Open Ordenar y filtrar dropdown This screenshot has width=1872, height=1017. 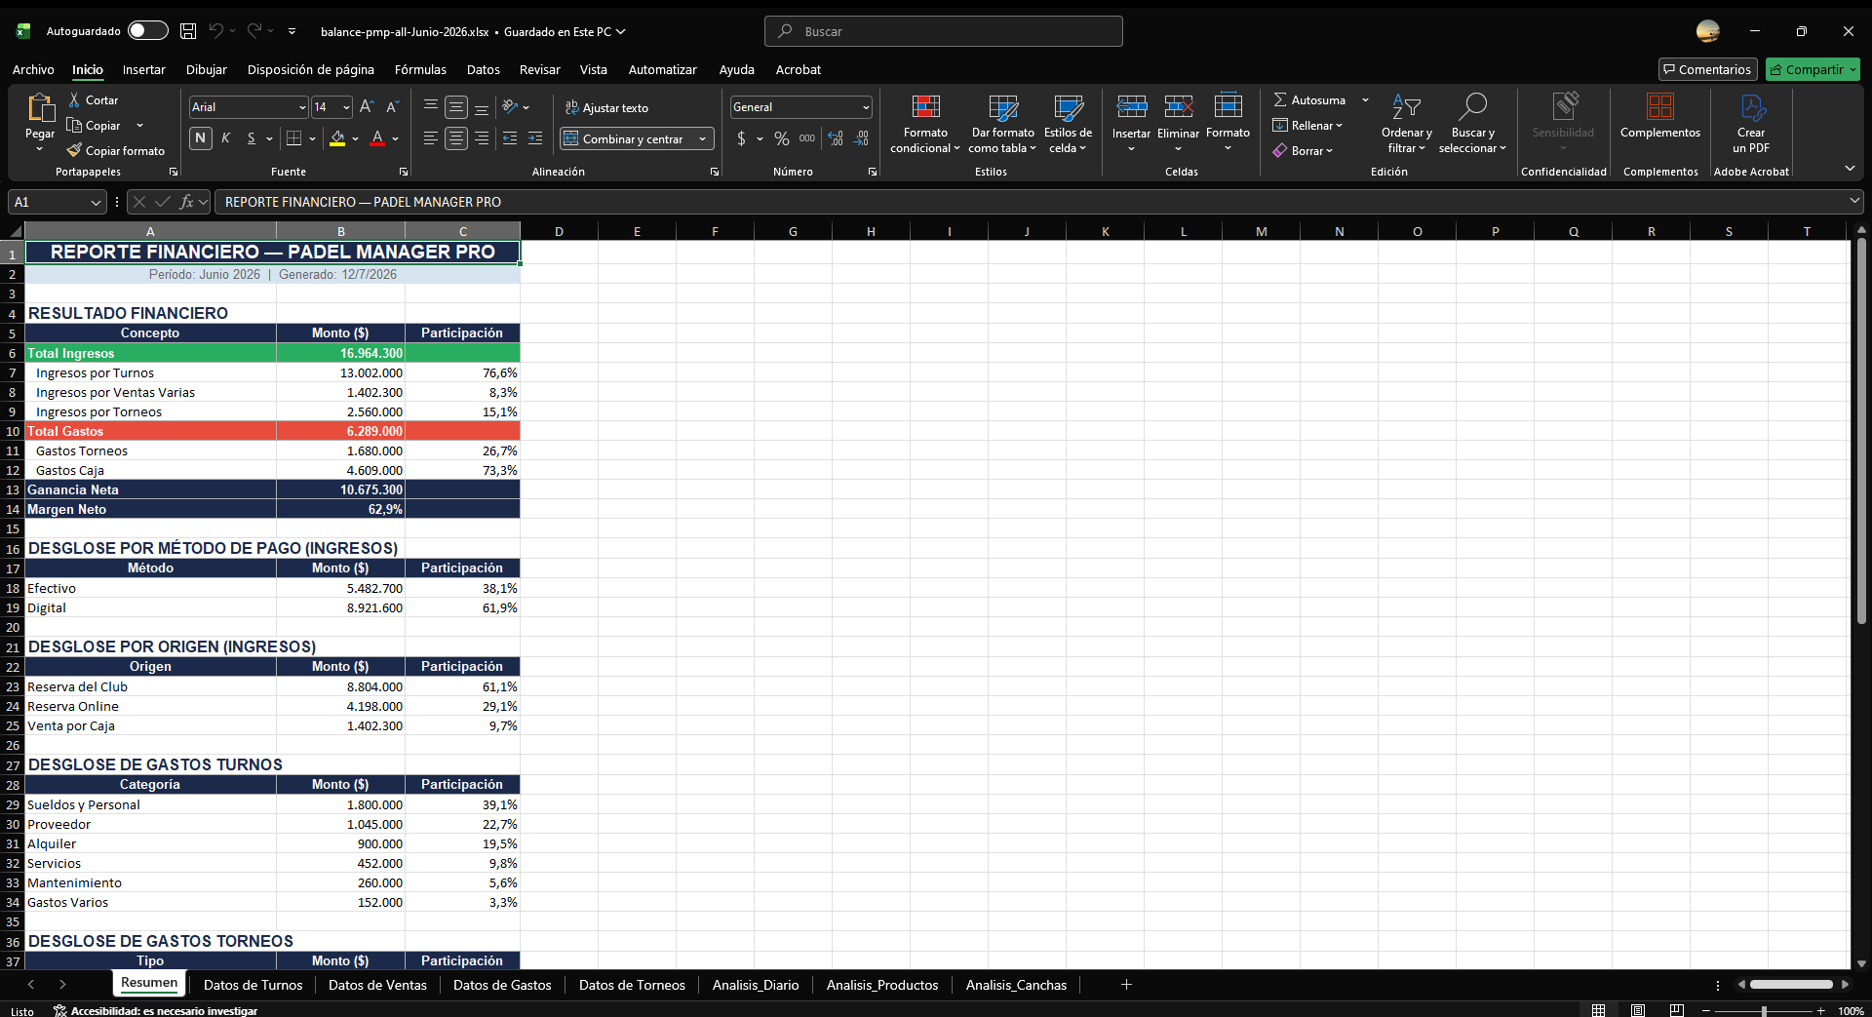pos(1406,123)
